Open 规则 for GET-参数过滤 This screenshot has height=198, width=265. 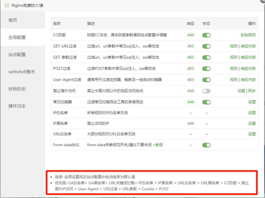click(234, 57)
